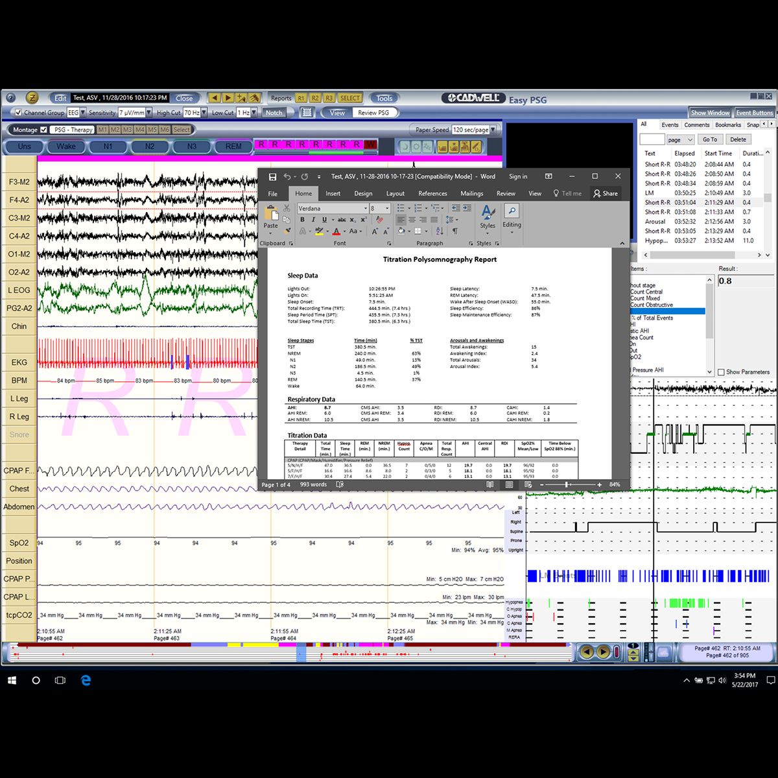The image size is (778, 778).
Task: Click the page number input next to Go To
Action: tap(652, 139)
